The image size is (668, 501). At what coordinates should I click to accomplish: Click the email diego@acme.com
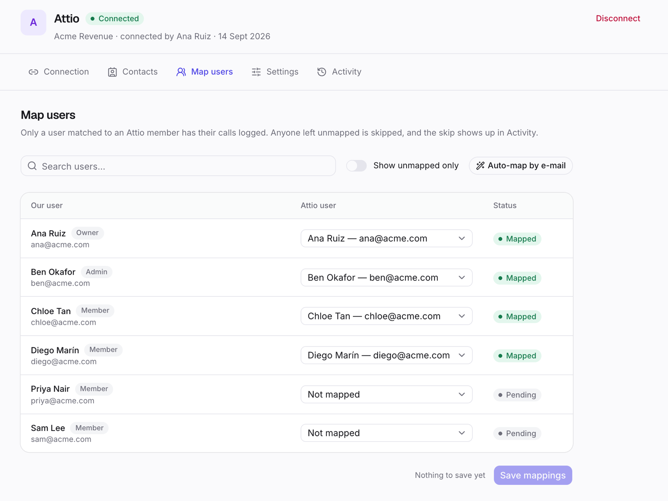tap(63, 362)
